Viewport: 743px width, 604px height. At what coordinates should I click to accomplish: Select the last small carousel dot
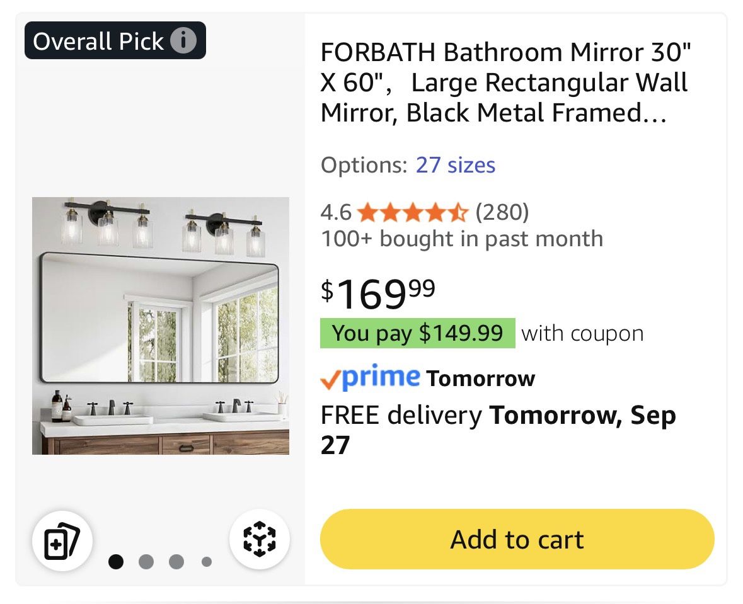[x=207, y=561]
